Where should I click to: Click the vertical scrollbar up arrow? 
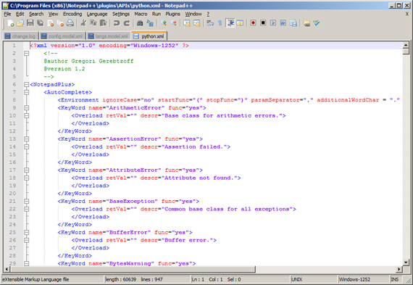(406, 45)
